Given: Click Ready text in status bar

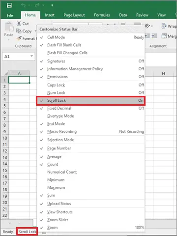Looking at the screenshot, I should point(8,232).
